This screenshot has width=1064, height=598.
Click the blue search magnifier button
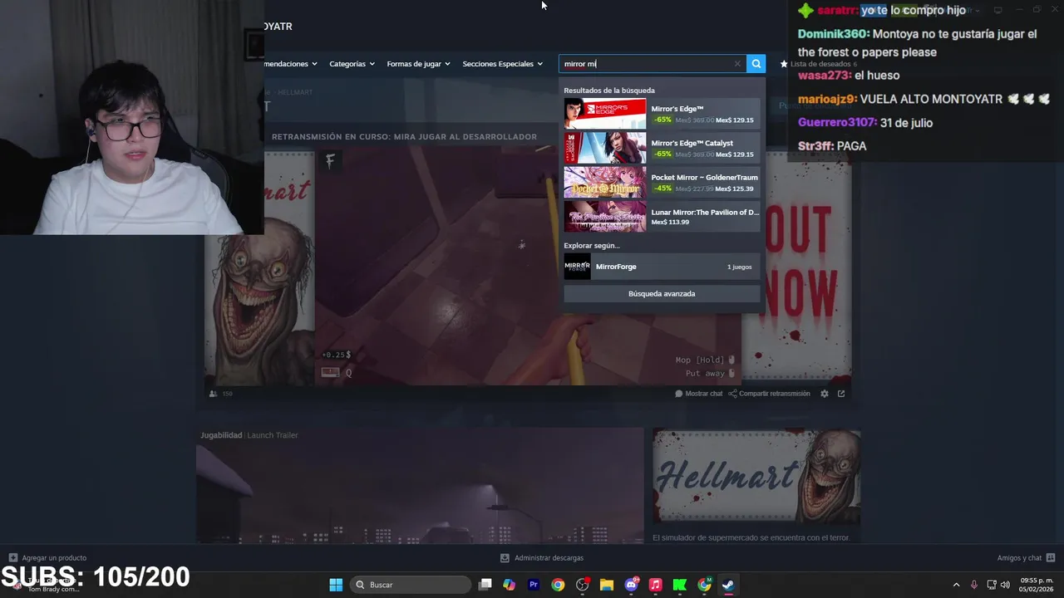pyautogui.click(x=756, y=64)
